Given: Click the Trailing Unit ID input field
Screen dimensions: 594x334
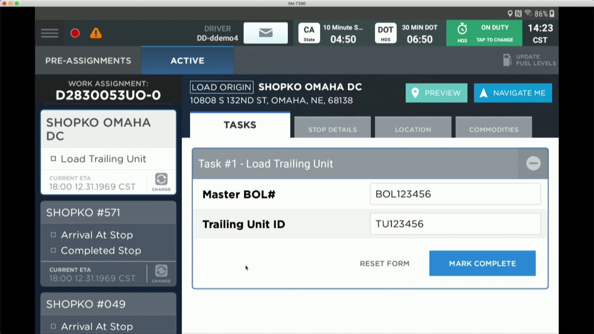Looking at the screenshot, I should tap(455, 224).
